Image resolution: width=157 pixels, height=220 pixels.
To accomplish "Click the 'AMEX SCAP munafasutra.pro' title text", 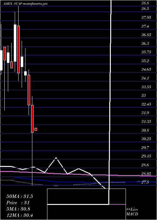I will (x=25, y=4).
